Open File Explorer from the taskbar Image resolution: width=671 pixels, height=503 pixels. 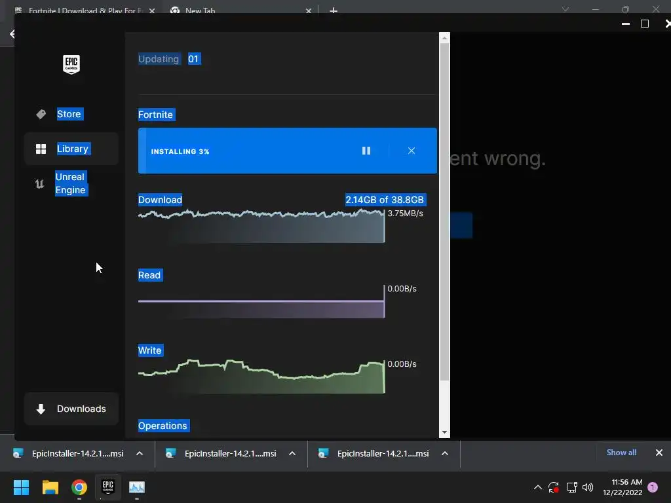coord(50,487)
